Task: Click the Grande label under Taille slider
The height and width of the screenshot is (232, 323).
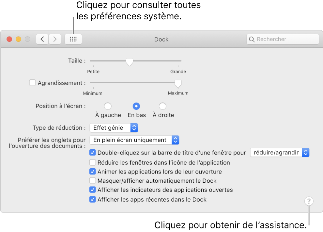Action: (178, 72)
